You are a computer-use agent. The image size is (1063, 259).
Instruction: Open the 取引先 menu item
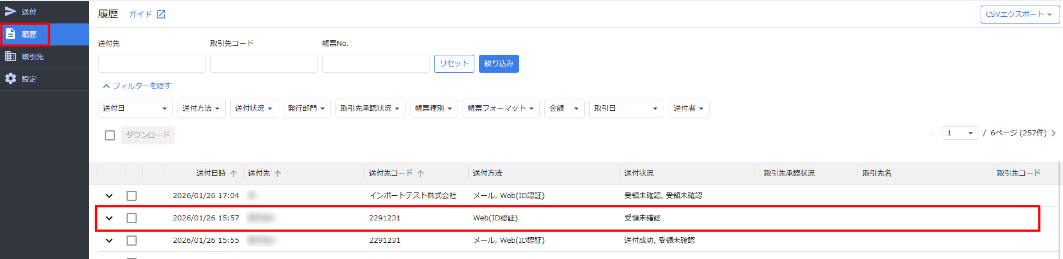point(32,56)
